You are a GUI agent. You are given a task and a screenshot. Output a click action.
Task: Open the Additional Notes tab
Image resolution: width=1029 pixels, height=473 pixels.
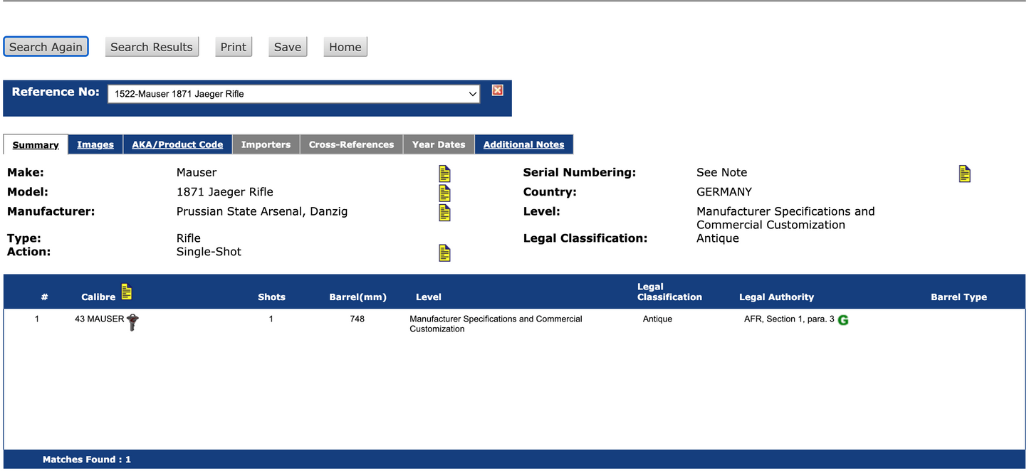tap(523, 144)
